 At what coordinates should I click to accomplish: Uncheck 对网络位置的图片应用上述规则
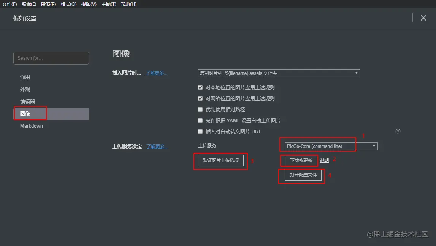point(200,98)
